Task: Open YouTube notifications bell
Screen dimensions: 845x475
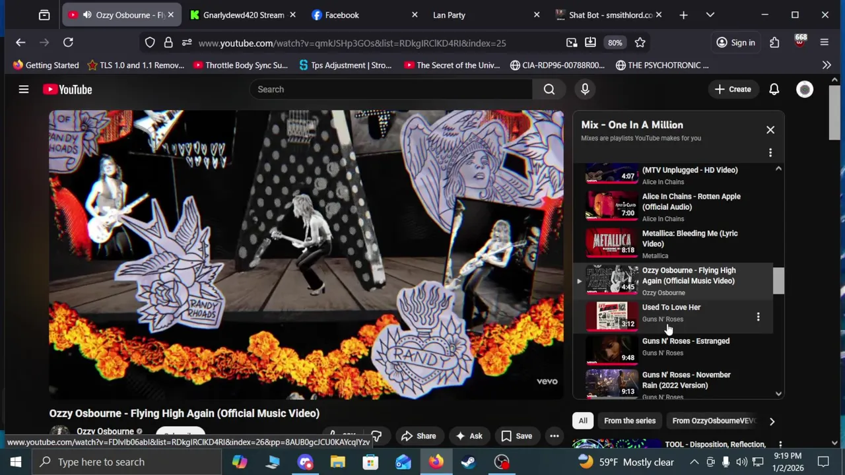Action: (774, 89)
